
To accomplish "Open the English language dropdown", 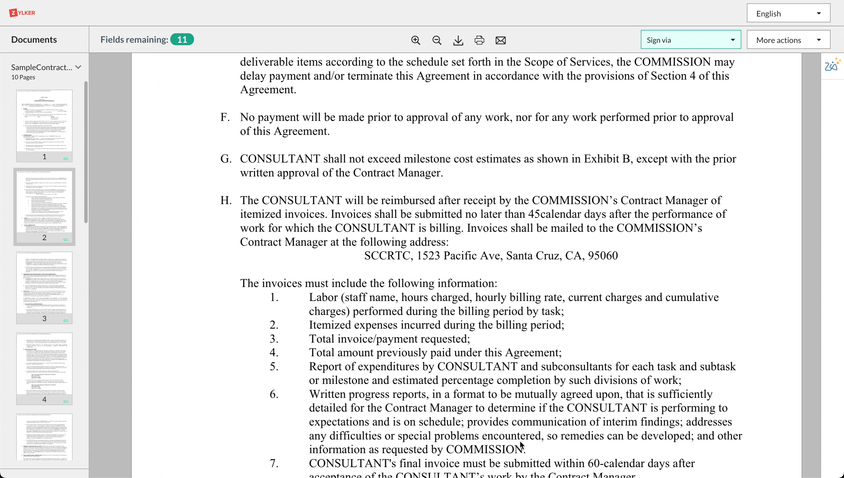I will [788, 13].
